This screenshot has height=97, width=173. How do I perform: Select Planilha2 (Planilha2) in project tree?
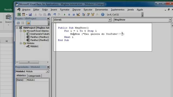coord(39,40)
